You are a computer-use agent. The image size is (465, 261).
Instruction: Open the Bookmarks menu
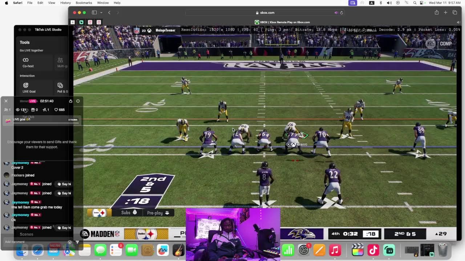click(x=84, y=3)
